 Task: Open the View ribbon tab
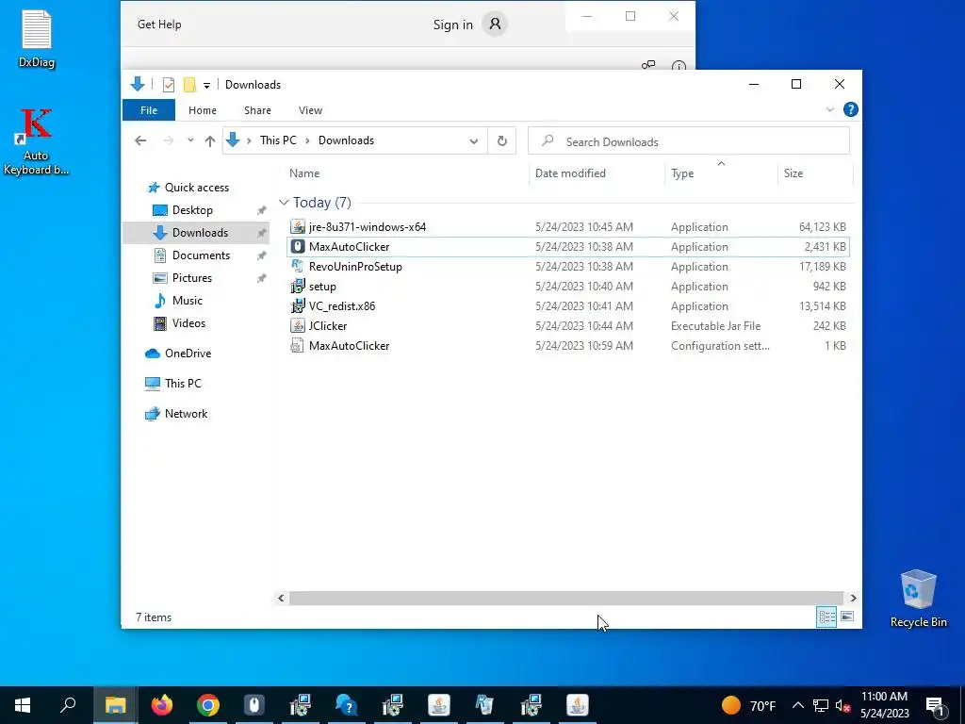pyautogui.click(x=310, y=110)
